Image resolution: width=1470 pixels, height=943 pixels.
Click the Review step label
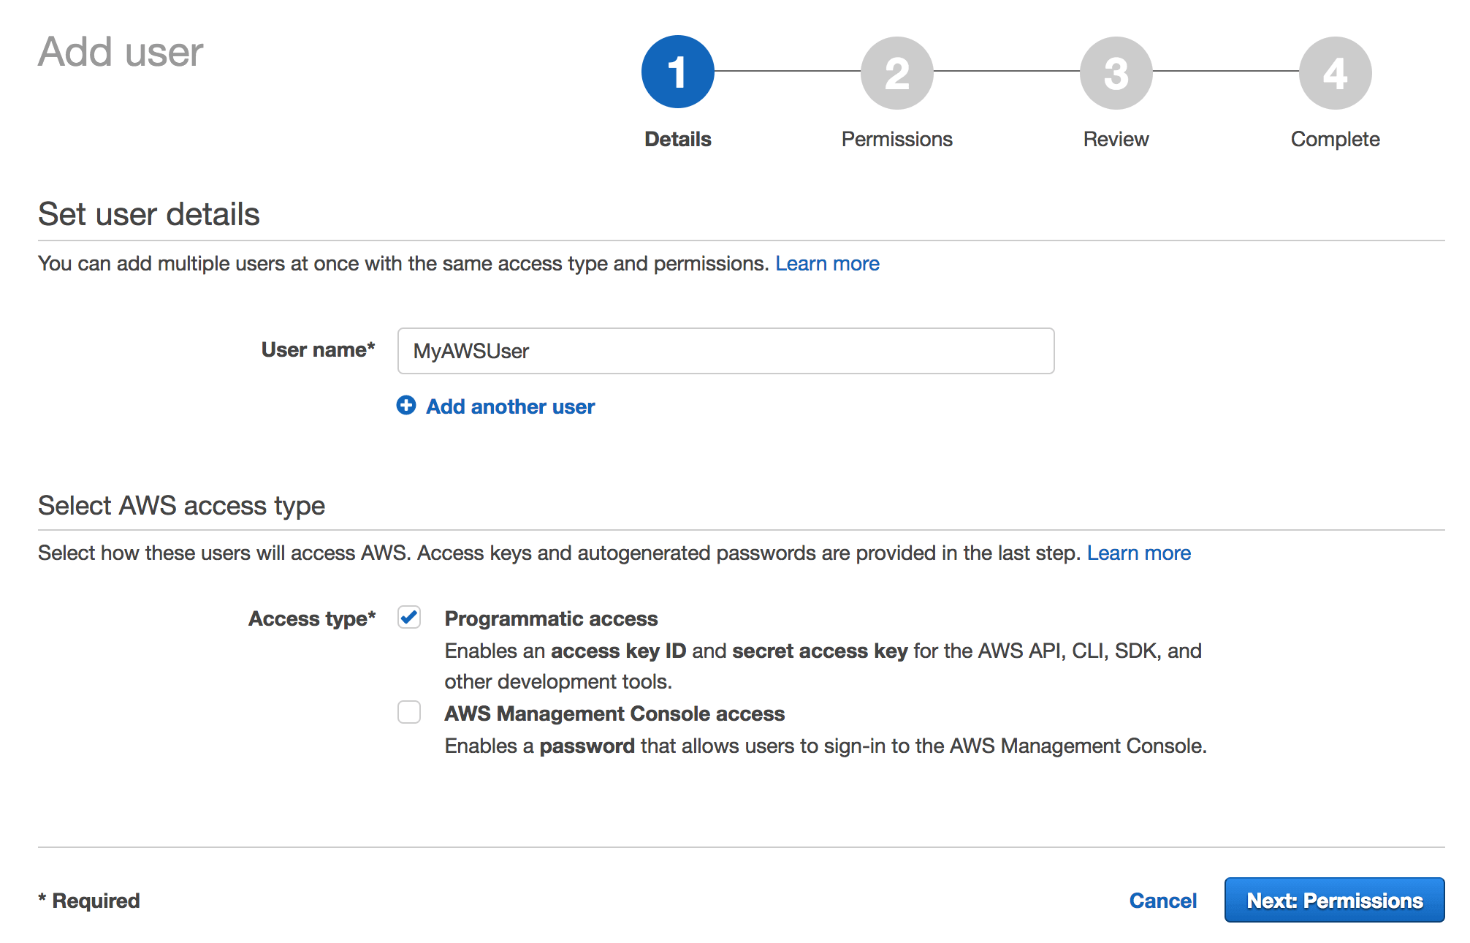[x=1116, y=139]
